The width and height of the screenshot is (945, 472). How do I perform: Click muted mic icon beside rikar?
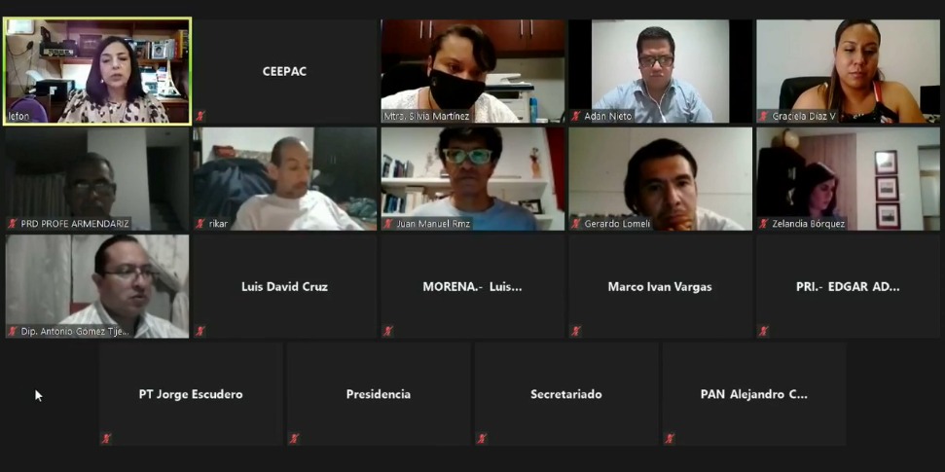click(x=200, y=224)
